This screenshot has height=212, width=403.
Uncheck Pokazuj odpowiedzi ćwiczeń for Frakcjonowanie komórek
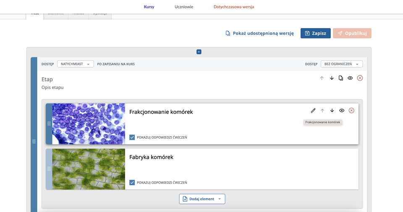point(132,137)
